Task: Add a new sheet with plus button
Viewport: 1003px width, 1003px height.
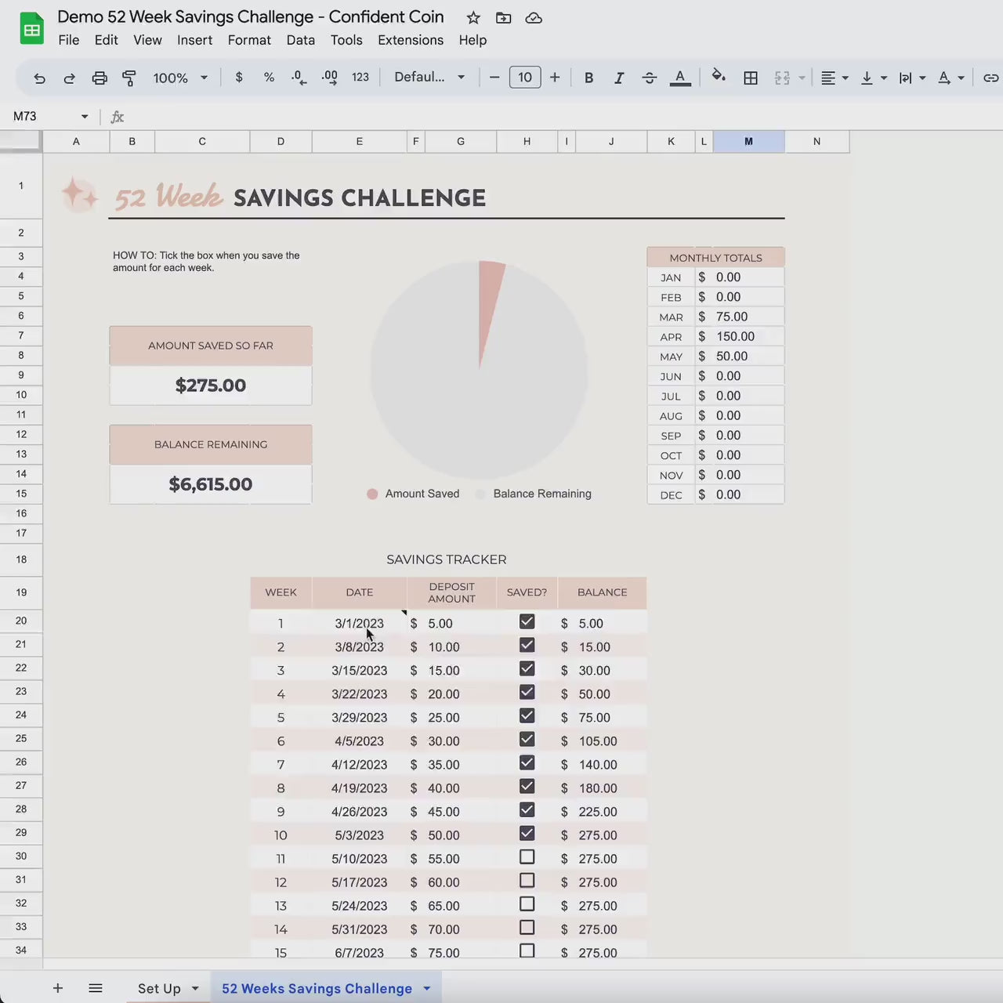Action: (x=58, y=988)
